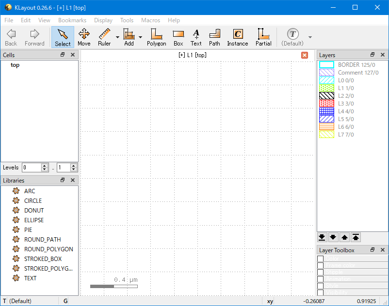Enable the Style section checkbox
389x306 pixels.
tap(320, 286)
